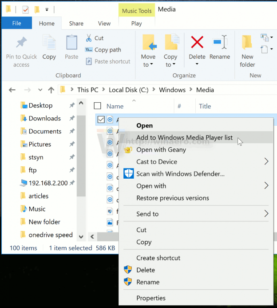Choose Cut in the context menu
This screenshot has width=277, height=308.
pos(196,230)
